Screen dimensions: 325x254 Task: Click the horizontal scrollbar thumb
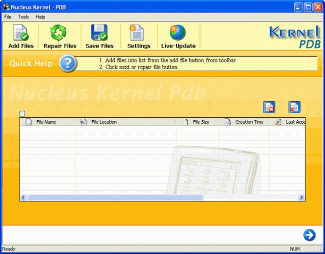pos(115,197)
